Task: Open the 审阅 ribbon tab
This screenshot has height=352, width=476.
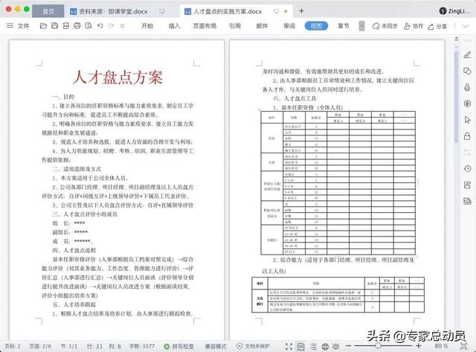Action: point(289,26)
